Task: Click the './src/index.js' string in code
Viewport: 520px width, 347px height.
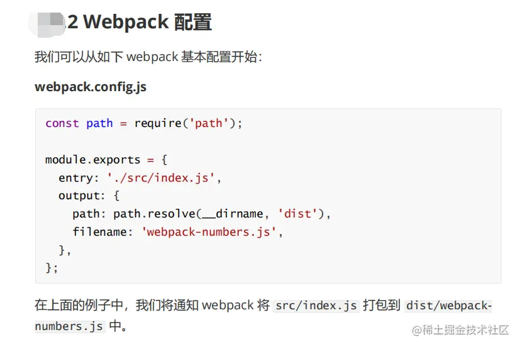Action: 161,178
